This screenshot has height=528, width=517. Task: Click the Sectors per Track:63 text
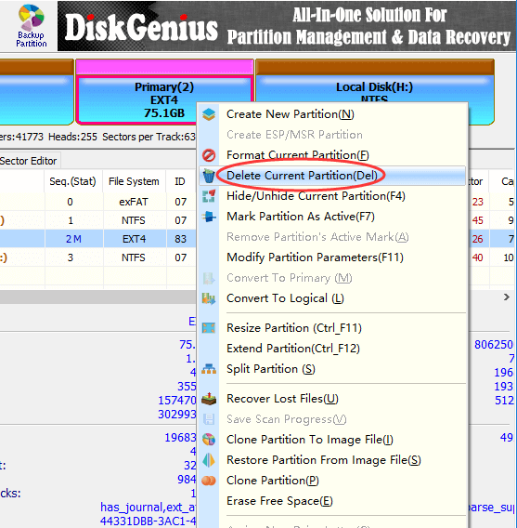[x=149, y=137]
